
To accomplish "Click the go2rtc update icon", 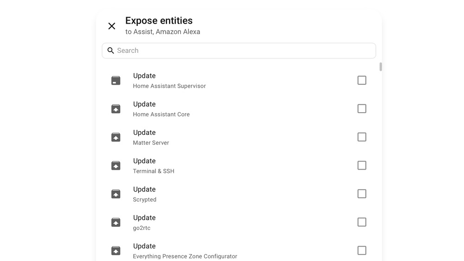I will 116,222.
